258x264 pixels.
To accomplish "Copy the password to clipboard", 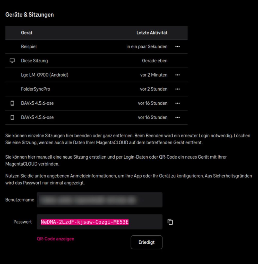I will pos(170,222).
